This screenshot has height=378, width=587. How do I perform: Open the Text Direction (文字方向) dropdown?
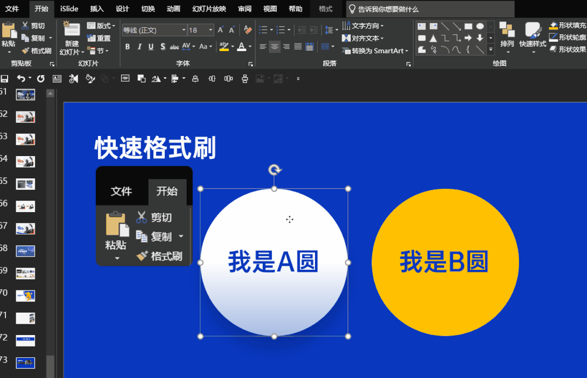[x=363, y=26]
